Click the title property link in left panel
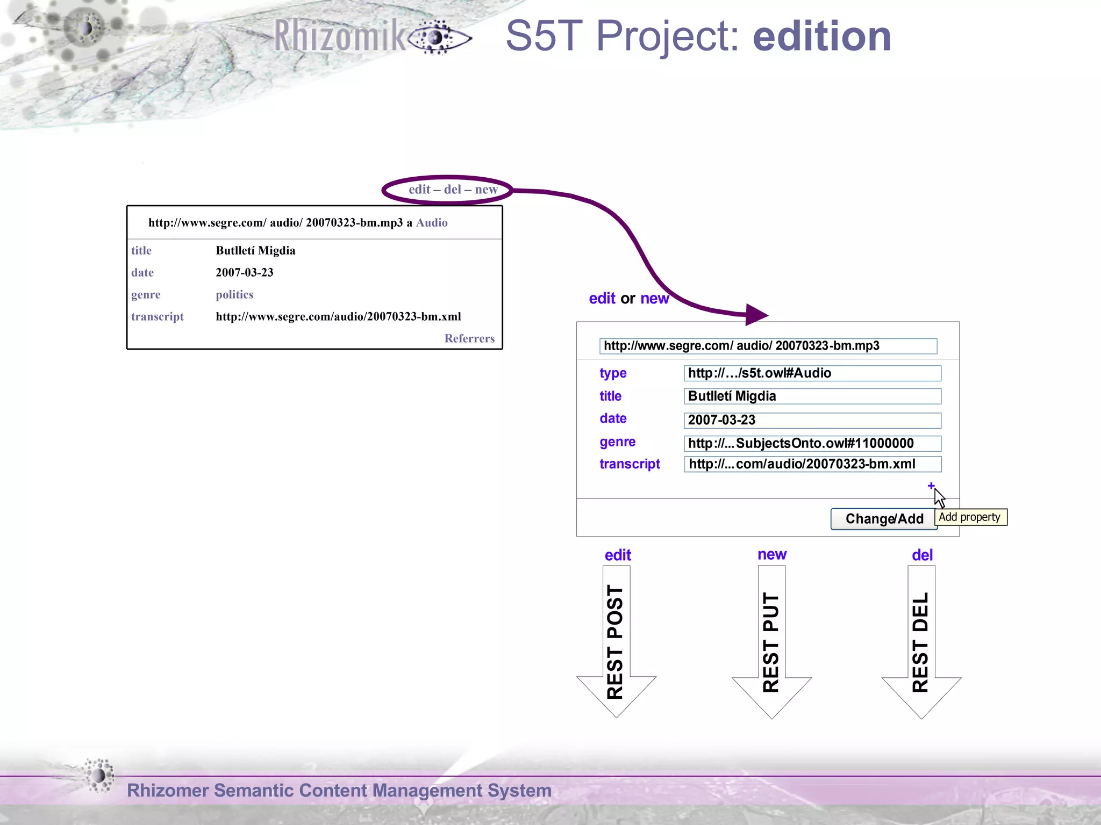 click(x=141, y=250)
